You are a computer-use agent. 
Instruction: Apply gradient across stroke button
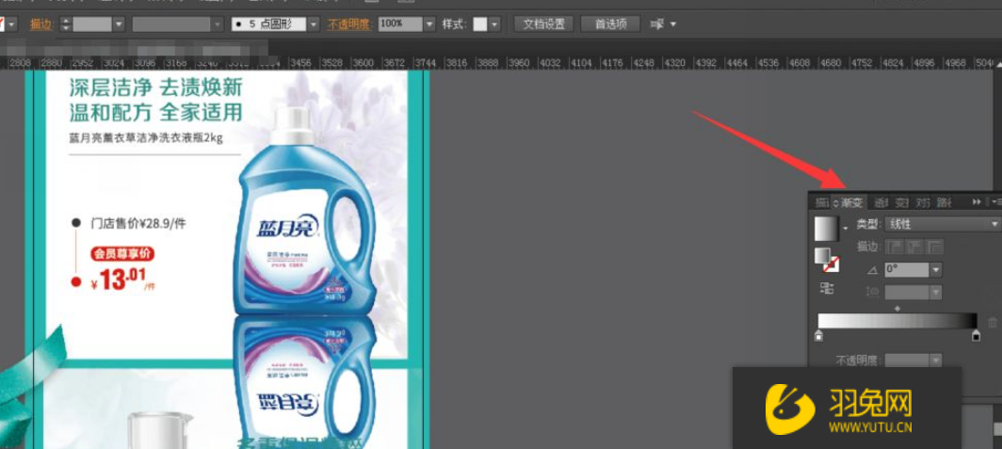[x=935, y=248]
